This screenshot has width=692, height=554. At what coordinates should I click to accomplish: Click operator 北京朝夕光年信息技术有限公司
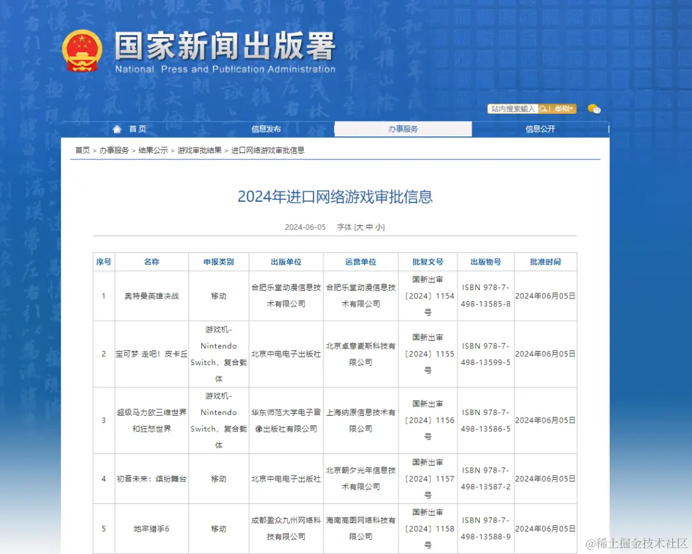tap(361, 478)
